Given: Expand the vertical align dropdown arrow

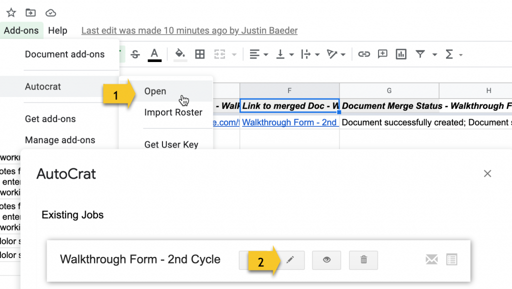Looking at the screenshot, I should point(291,54).
